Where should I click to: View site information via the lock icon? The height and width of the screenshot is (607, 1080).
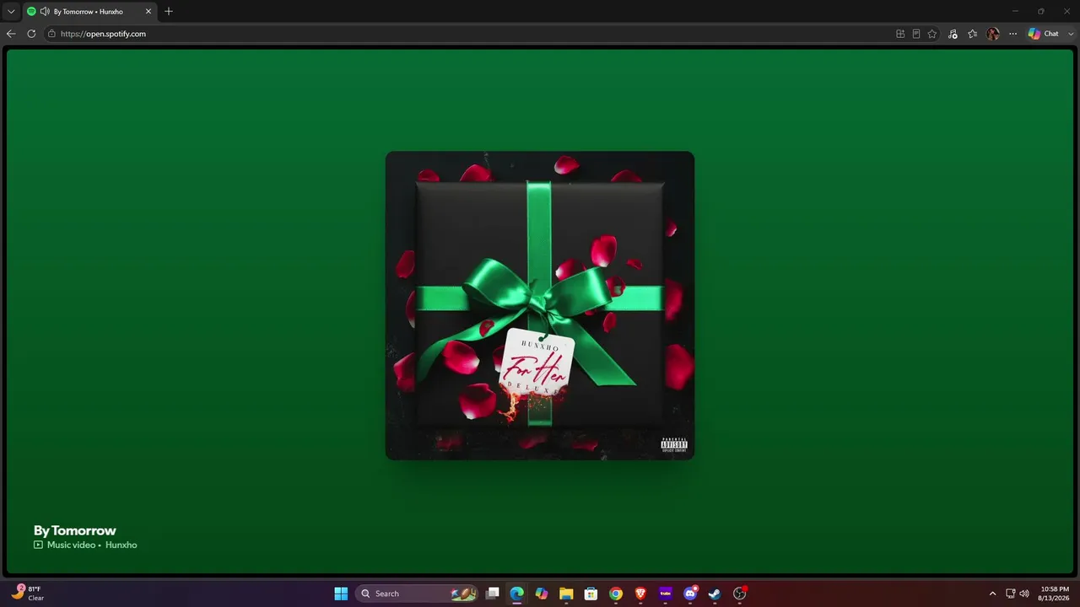point(51,34)
